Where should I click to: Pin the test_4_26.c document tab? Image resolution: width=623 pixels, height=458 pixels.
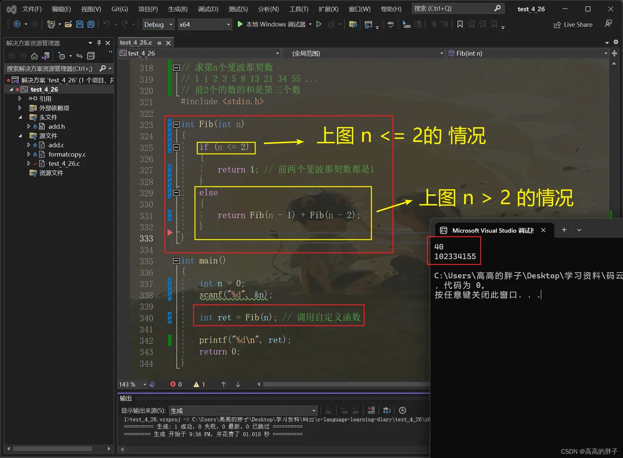159,43
